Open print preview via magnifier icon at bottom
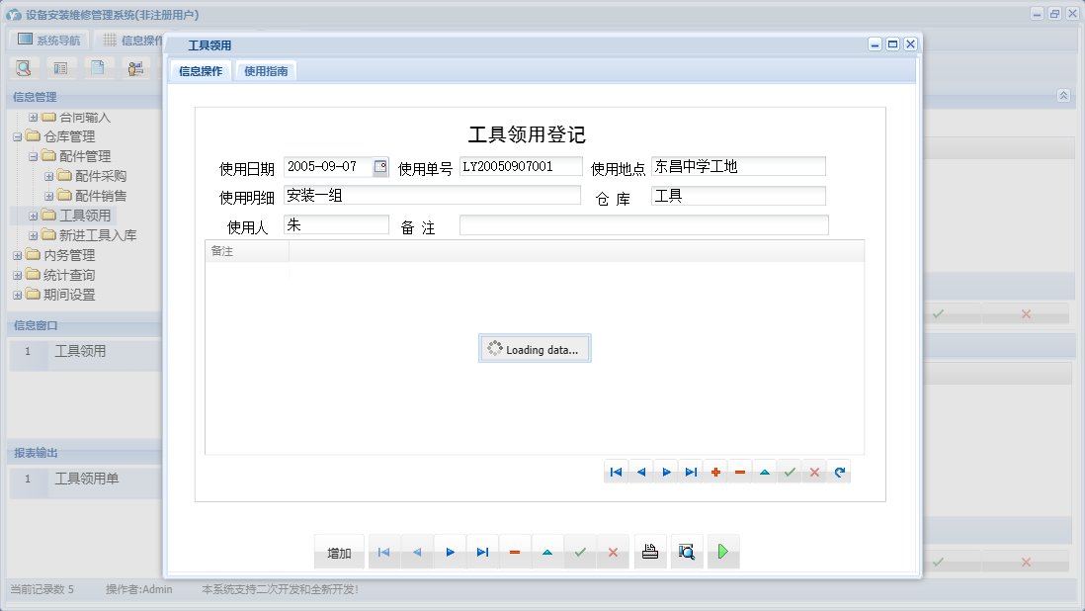Image resolution: width=1085 pixels, height=611 pixels. tap(687, 552)
